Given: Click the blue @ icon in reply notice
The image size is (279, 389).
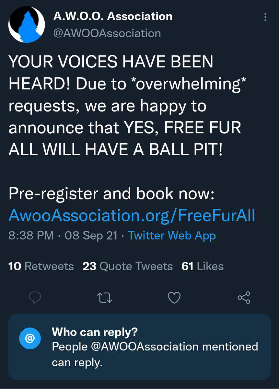Looking at the screenshot, I should coord(30,338).
